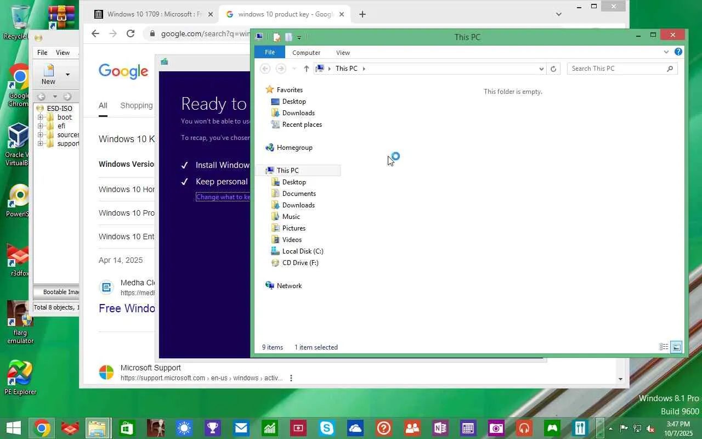Image resolution: width=702 pixels, height=439 pixels.
Task: Open options for Microsoft Support result
Action: pos(291,378)
